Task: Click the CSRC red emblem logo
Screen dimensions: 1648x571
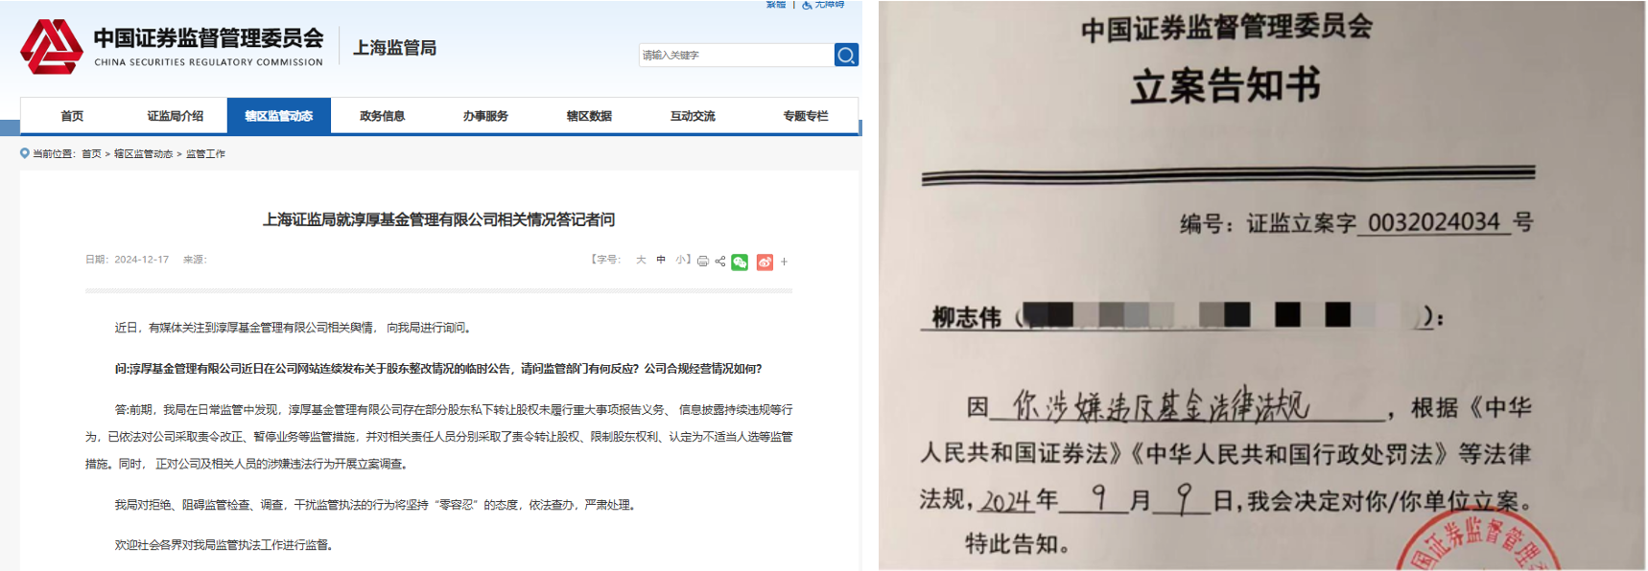Action: point(52,46)
